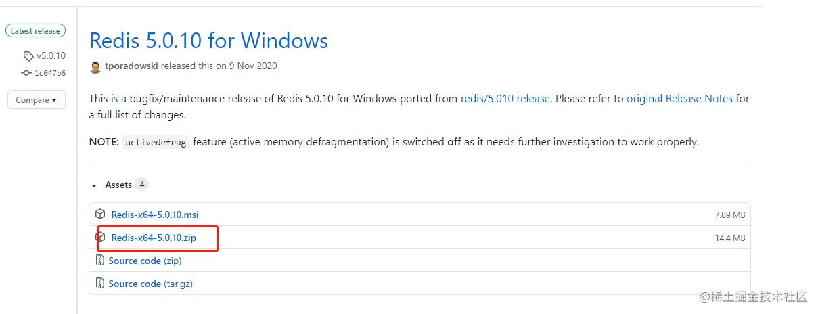Follow the redis/5.010 release link

coord(505,99)
